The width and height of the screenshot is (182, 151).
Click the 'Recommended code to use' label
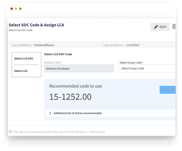click(76, 86)
